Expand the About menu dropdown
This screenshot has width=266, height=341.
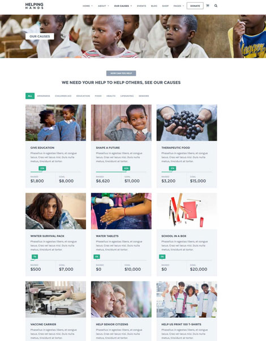click(x=103, y=6)
